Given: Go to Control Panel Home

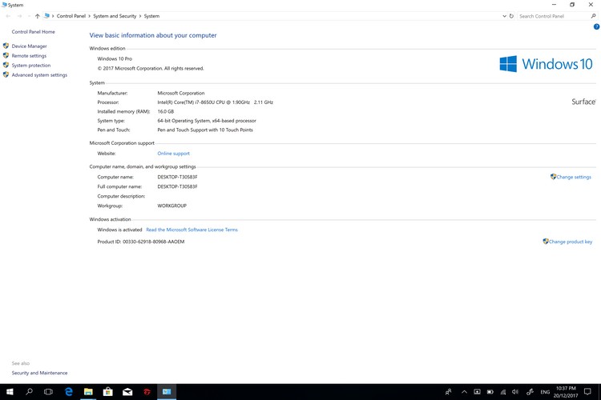Looking at the screenshot, I should point(33,32).
